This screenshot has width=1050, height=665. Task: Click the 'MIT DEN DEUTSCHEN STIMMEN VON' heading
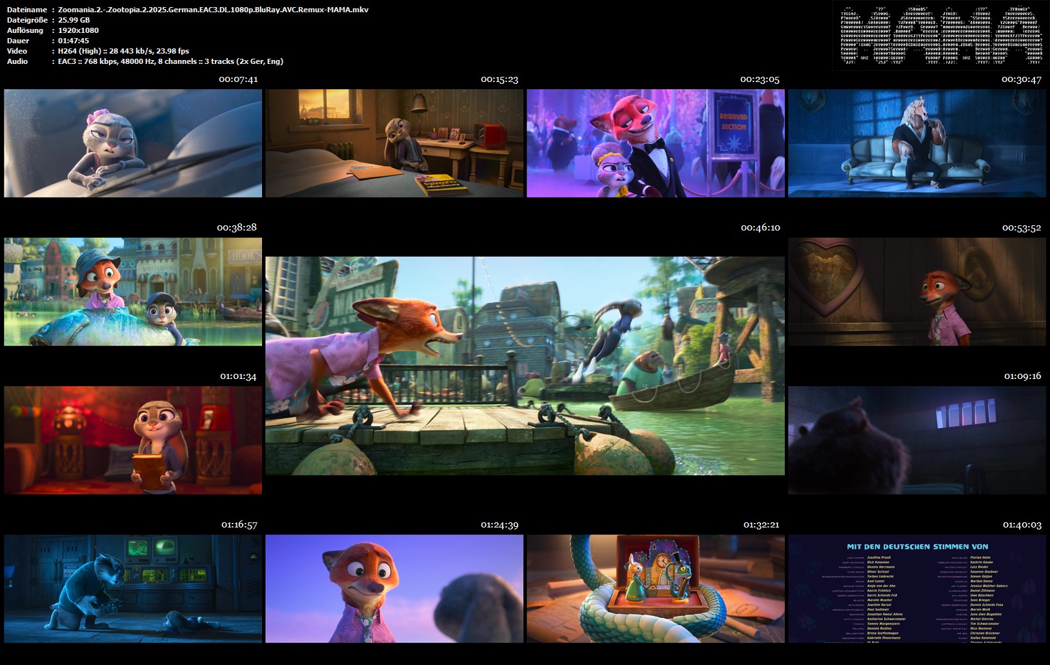point(917,546)
